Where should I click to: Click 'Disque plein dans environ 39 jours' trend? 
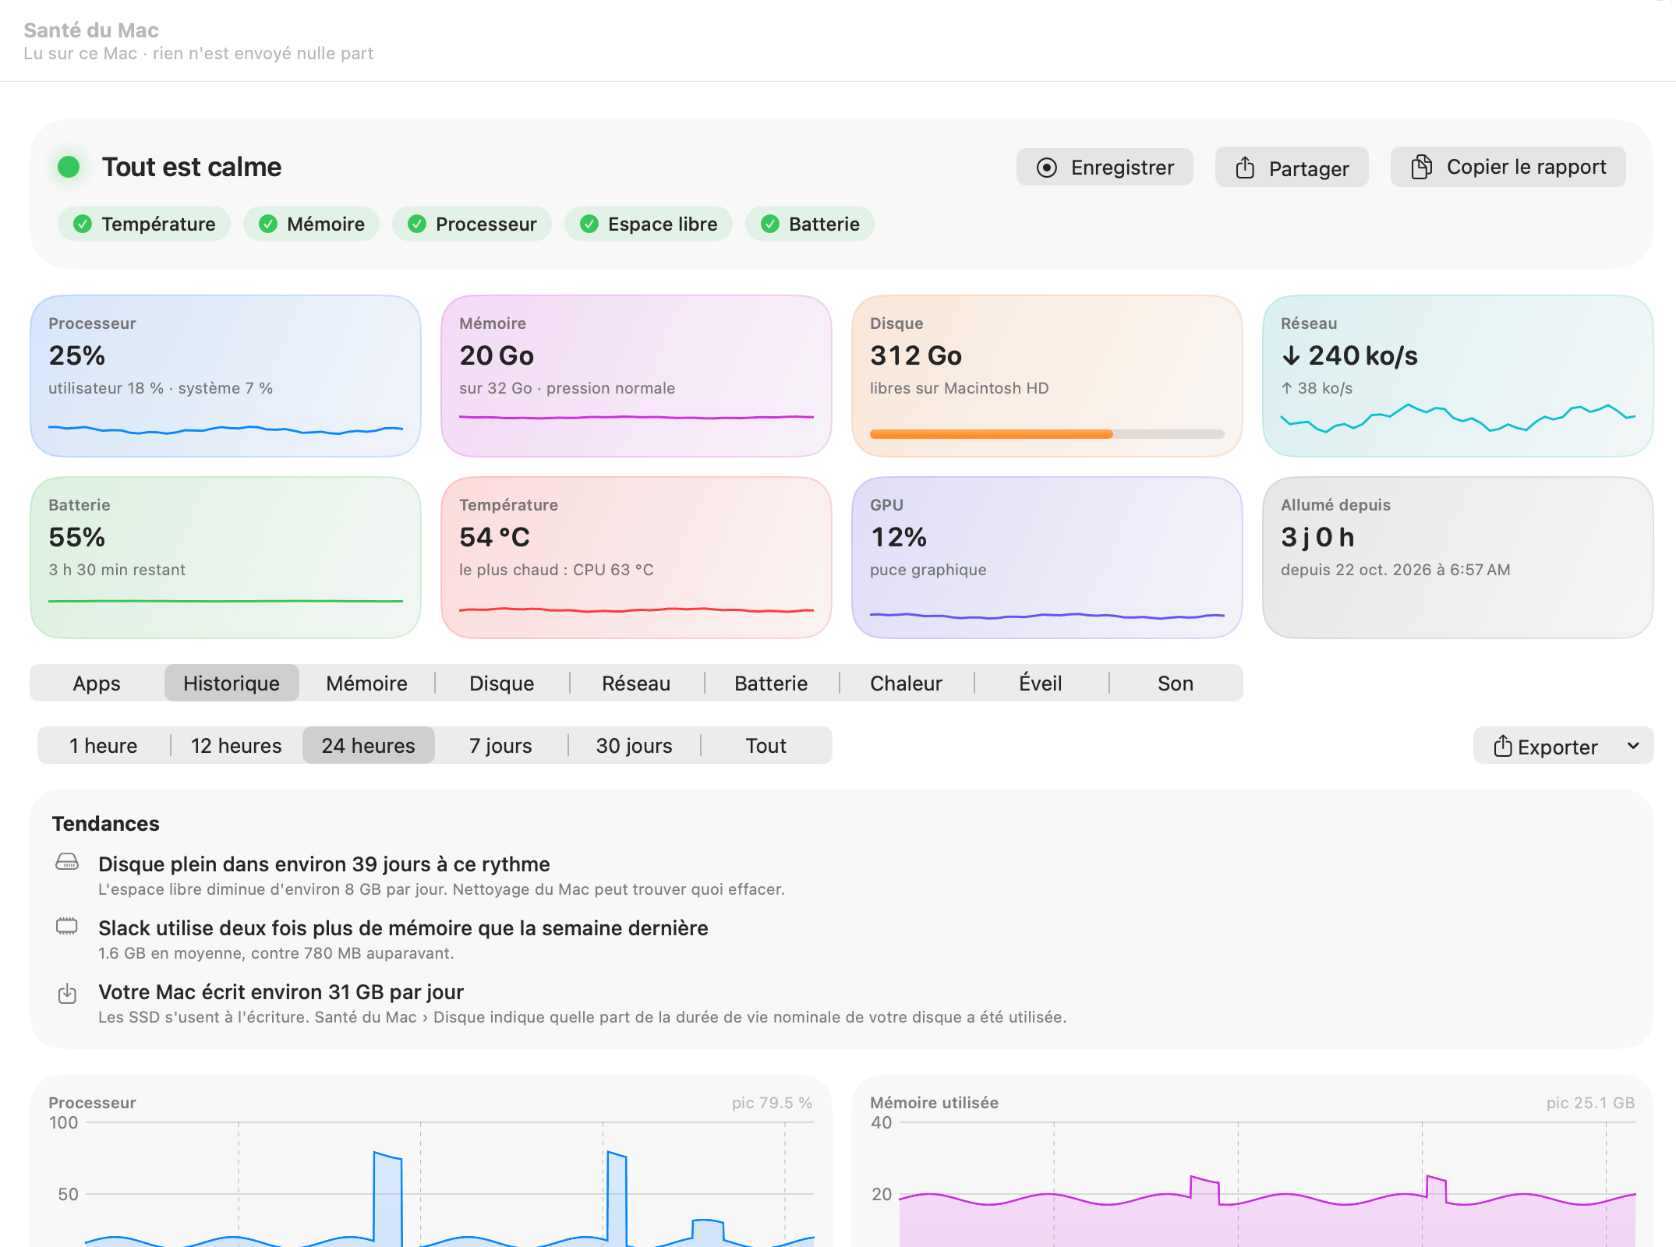click(x=324, y=864)
